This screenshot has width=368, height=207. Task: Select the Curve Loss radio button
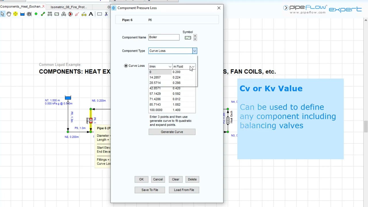click(x=126, y=66)
